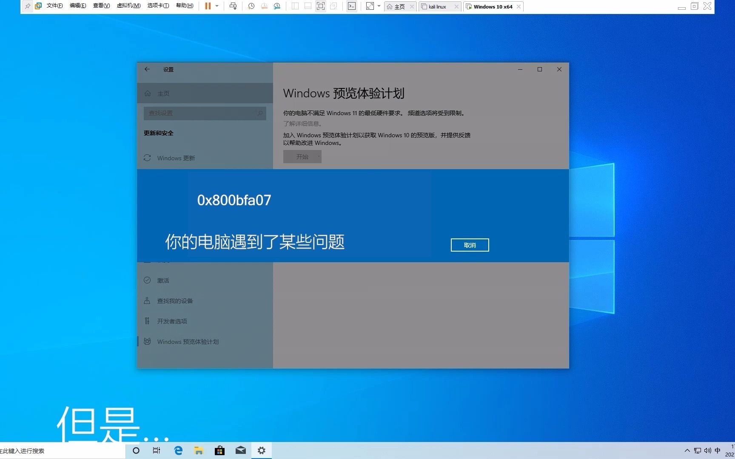Open Windows 更新 in the sidebar
This screenshot has width=735, height=459.
pyautogui.click(x=205, y=158)
